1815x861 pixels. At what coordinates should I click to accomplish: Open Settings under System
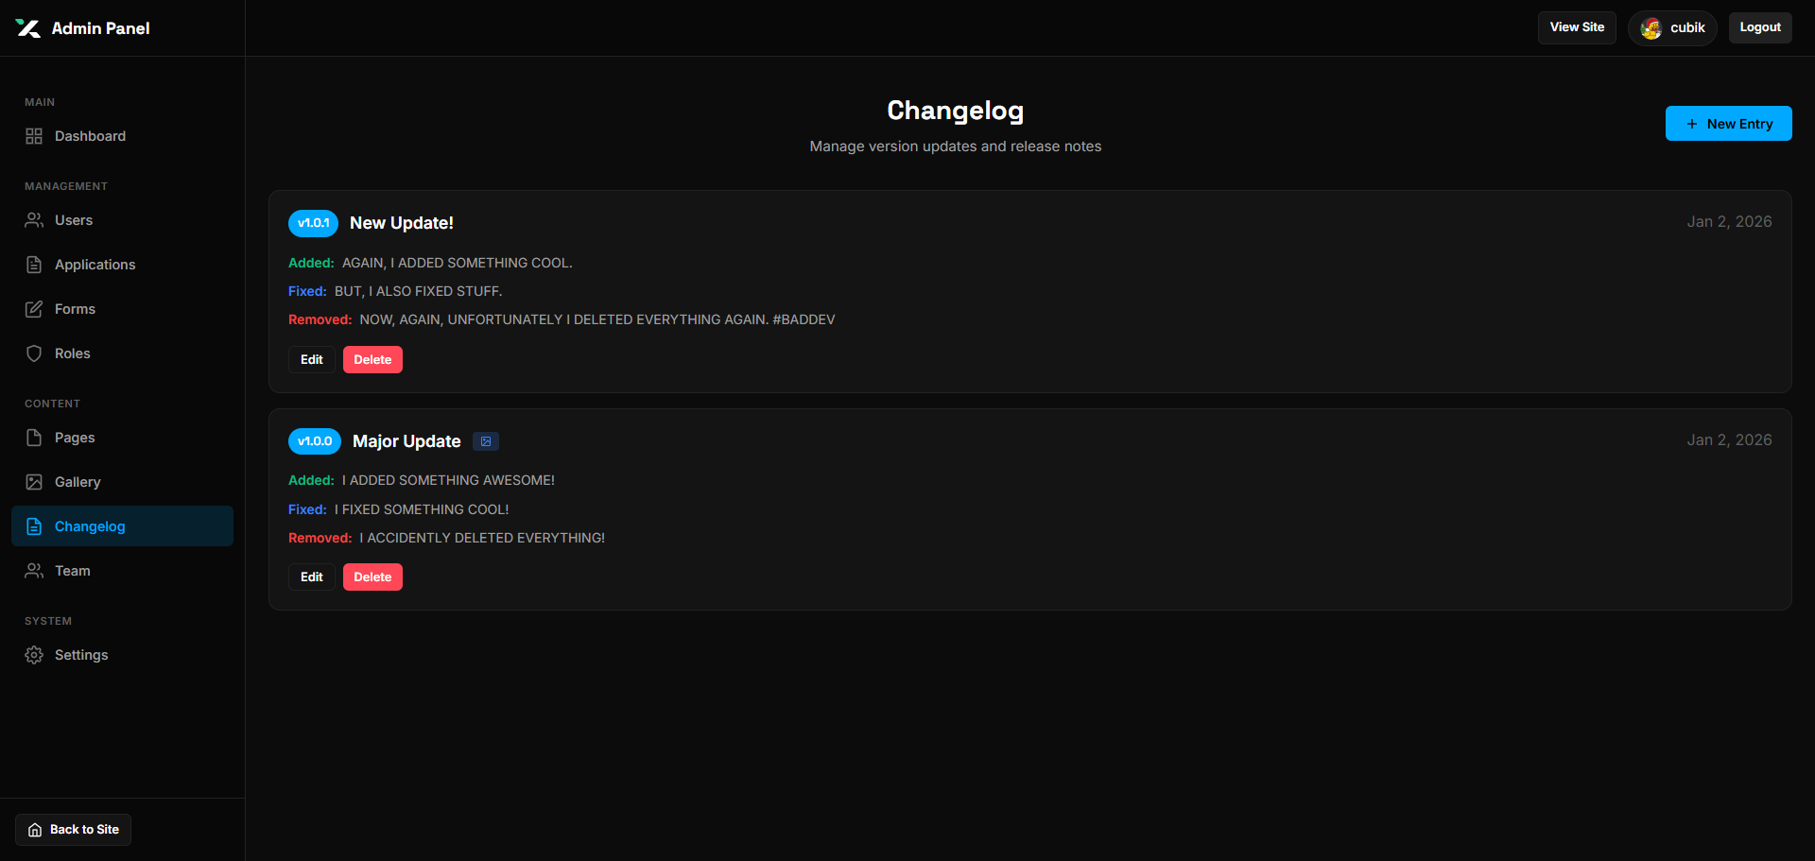[x=123, y=655]
